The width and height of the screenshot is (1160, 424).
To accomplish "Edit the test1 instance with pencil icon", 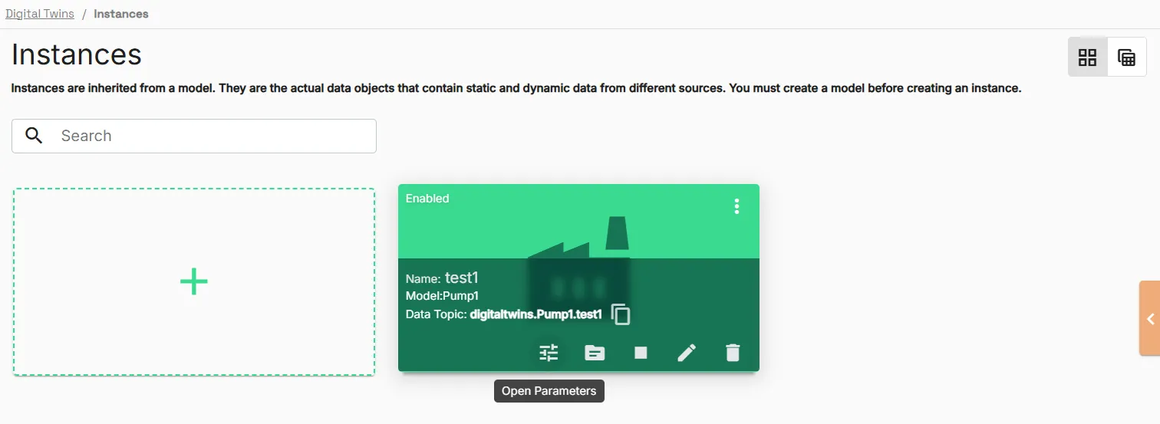I will tap(687, 353).
